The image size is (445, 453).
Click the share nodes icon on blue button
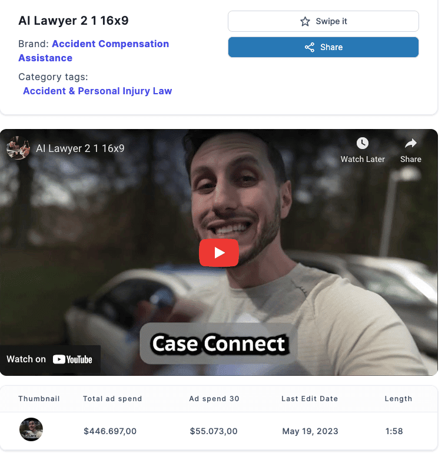coord(310,47)
